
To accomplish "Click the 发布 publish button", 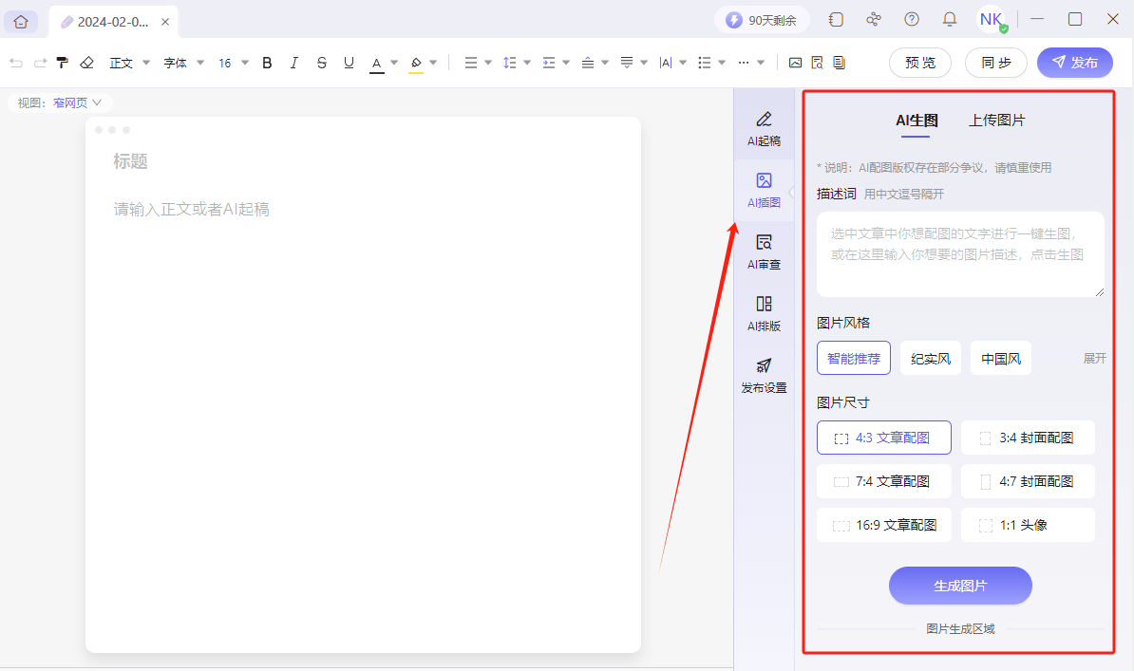I will [x=1074, y=63].
